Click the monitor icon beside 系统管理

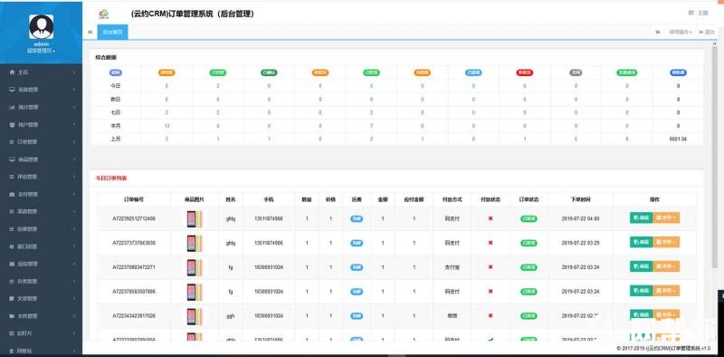pos(12,90)
